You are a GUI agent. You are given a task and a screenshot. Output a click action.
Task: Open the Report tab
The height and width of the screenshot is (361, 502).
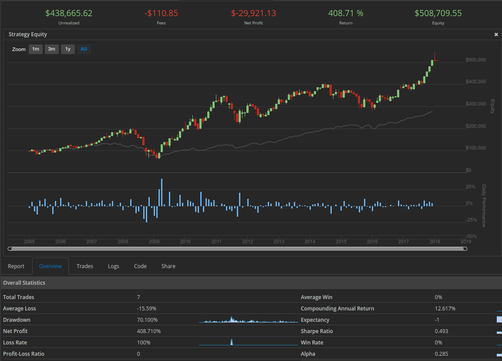point(16,266)
